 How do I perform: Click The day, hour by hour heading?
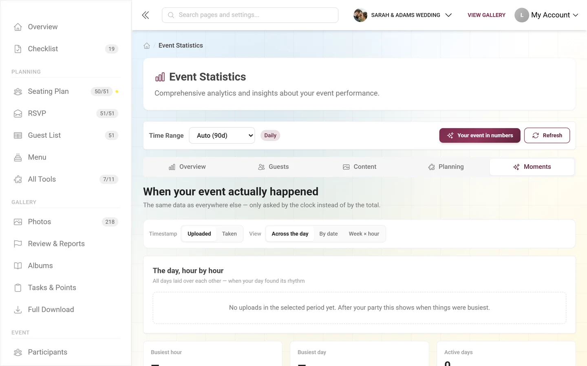click(188, 271)
